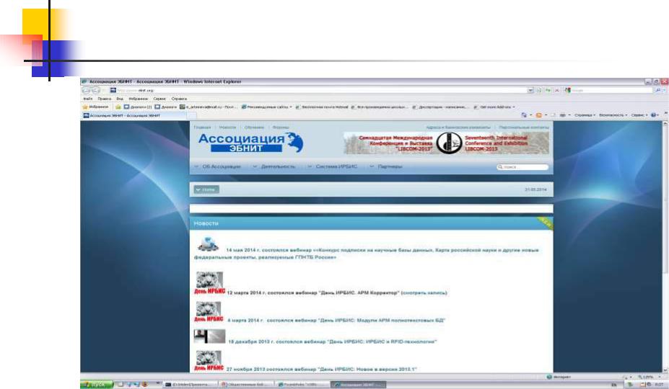Open the Избранное menu in menu bar
The image size is (669, 389).
(x=139, y=99)
